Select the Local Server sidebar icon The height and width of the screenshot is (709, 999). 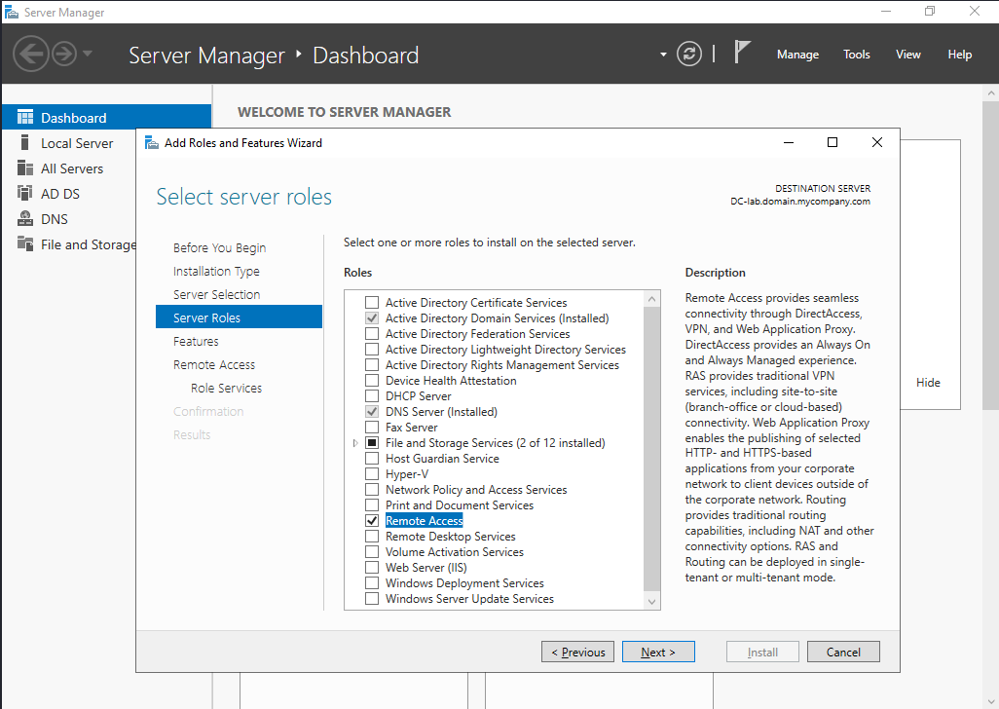24,143
